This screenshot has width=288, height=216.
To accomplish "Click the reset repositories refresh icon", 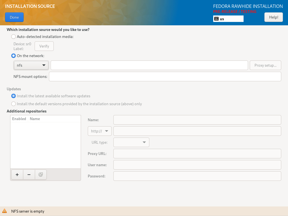I will click(x=40, y=174).
